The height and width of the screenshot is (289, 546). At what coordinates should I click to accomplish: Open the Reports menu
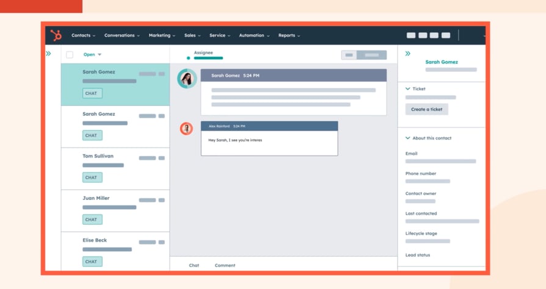(x=289, y=35)
